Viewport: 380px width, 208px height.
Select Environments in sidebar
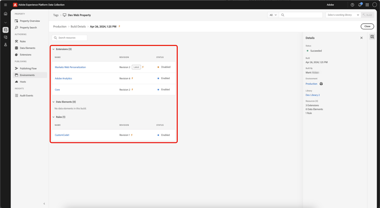point(30,75)
